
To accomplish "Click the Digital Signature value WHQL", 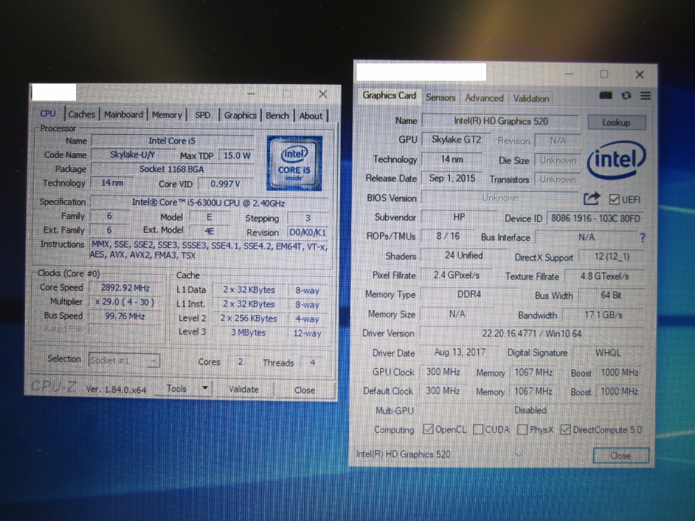I will (608, 353).
